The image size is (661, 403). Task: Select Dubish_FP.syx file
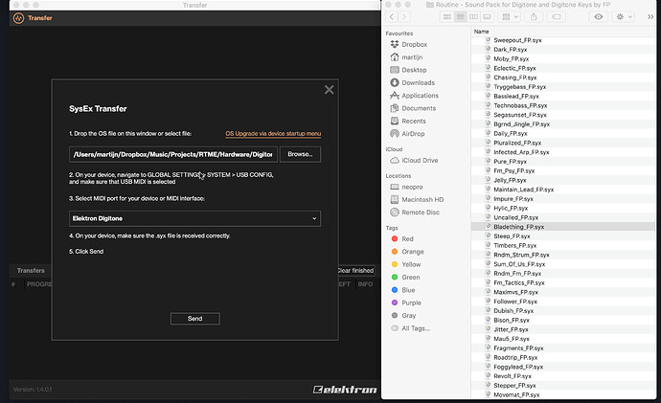click(x=513, y=311)
